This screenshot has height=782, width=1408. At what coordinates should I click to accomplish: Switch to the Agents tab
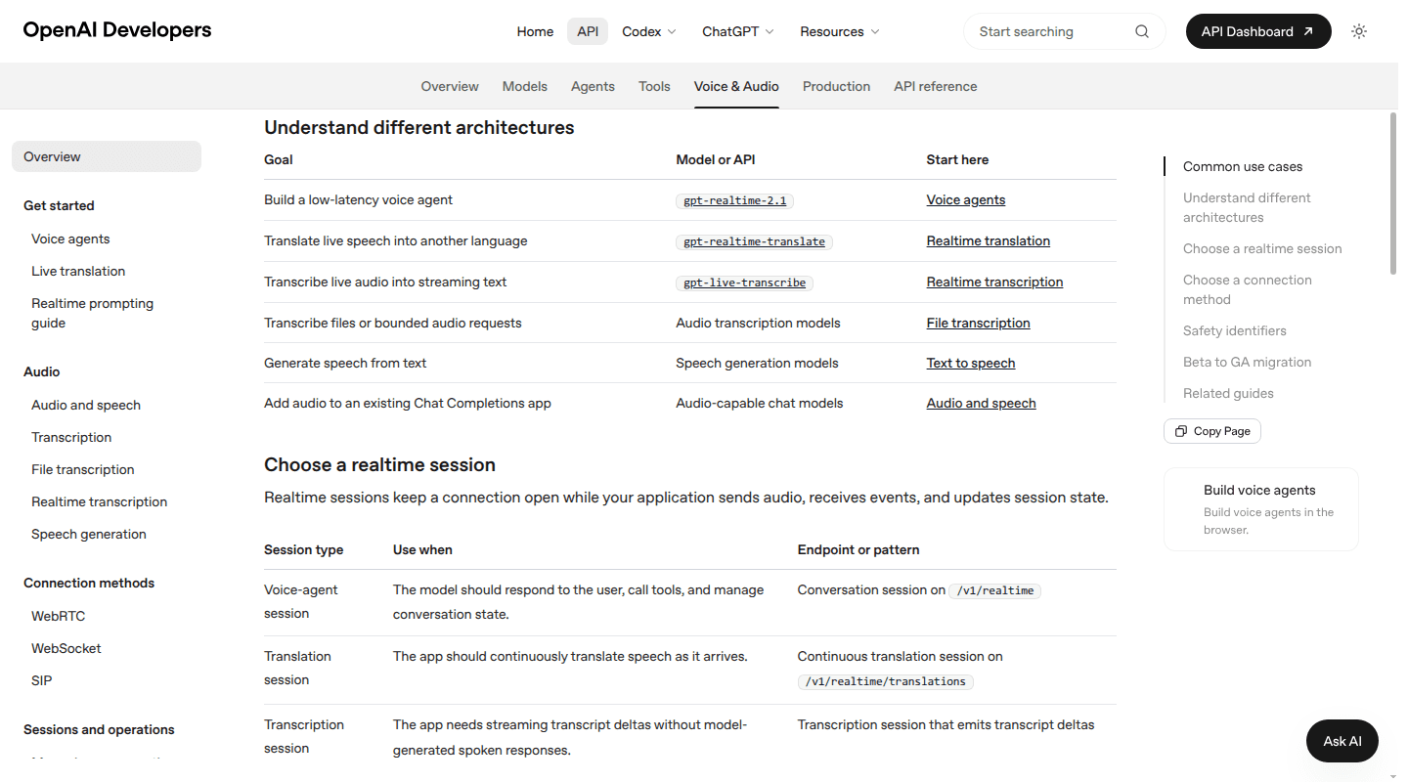coord(593,86)
